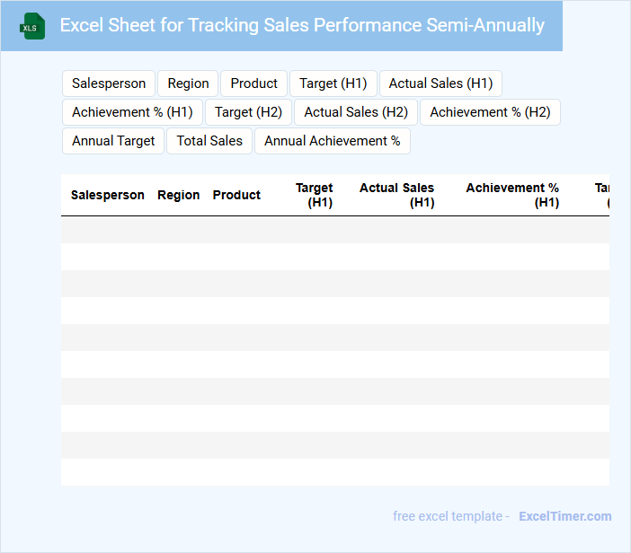Click the Product tag chip

coord(253,83)
